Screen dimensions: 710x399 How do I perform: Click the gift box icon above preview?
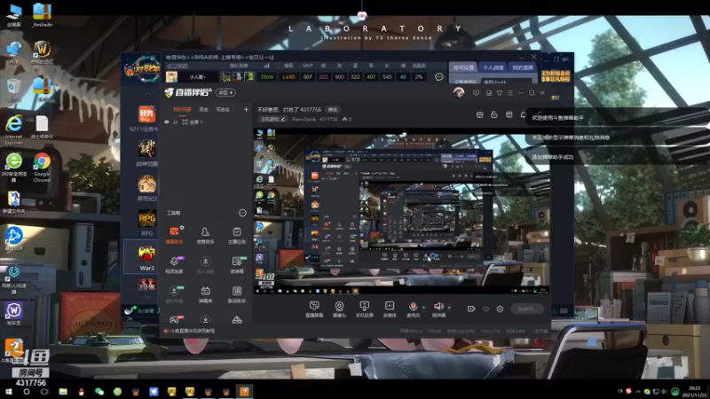[479, 115]
